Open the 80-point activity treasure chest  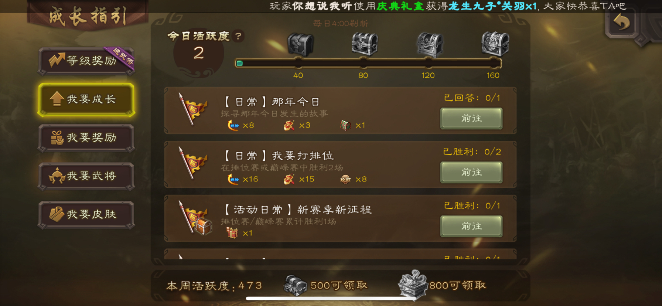(x=365, y=44)
